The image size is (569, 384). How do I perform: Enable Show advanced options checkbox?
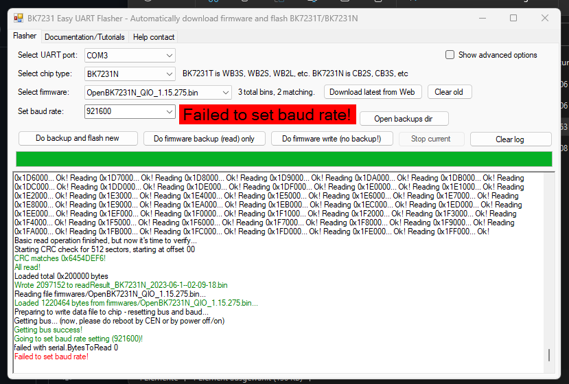coord(450,55)
